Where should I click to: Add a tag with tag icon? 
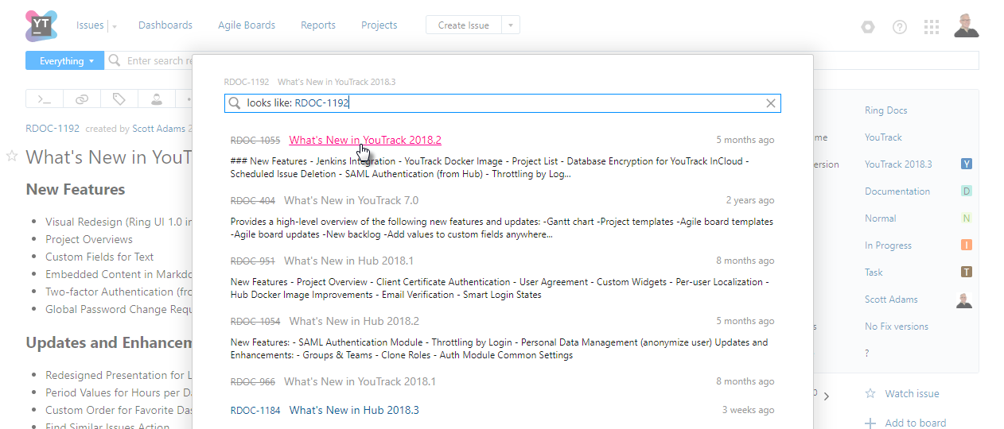click(x=119, y=99)
